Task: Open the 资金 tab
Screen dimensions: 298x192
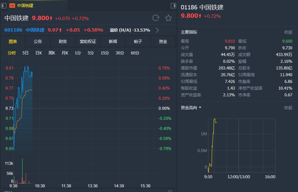Action: coord(163,42)
